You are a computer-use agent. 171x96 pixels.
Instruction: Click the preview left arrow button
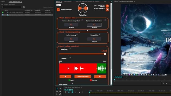pos(65,77)
